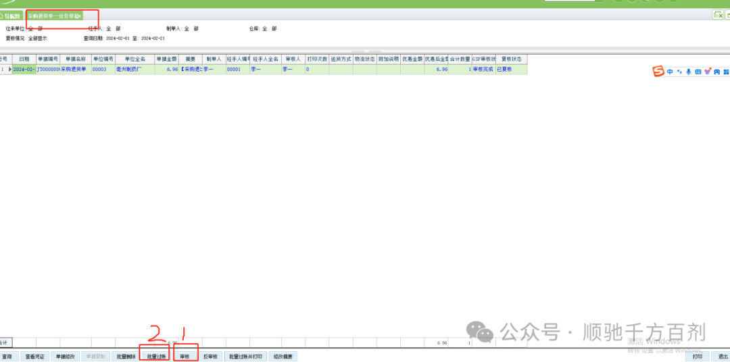
Task: Click the 【采购退 summary cell
Action: coord(190,69)
